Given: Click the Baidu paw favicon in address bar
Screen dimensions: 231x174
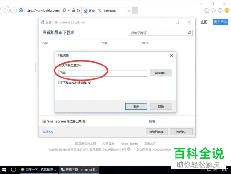Looking at the screenshot, I should coord(21,11).
